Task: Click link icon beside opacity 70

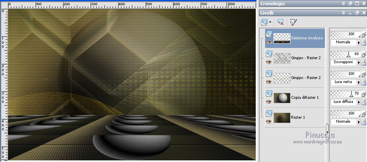Action: [363, 94]
